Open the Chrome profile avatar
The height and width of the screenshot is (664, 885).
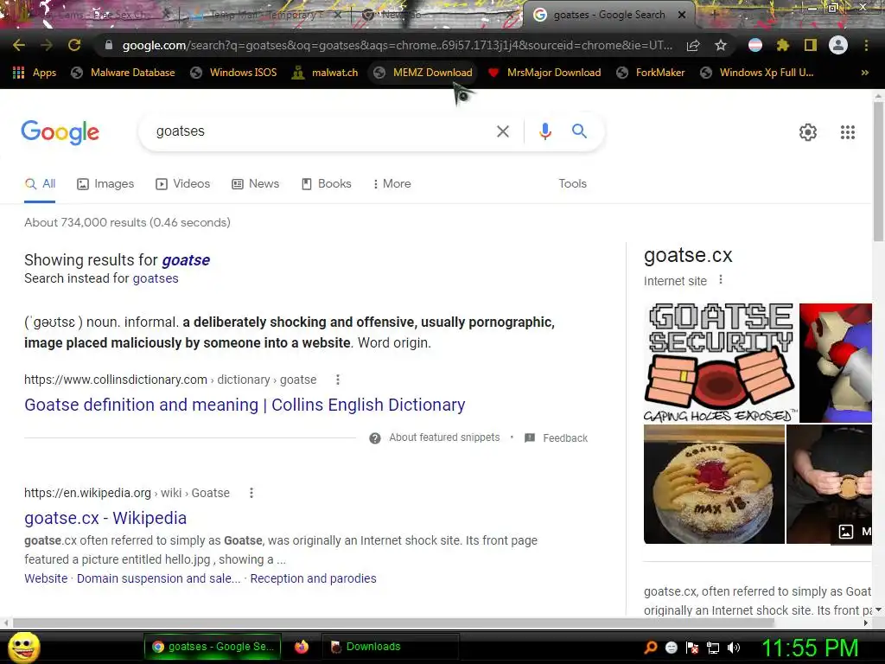click(x=838, y=45)
